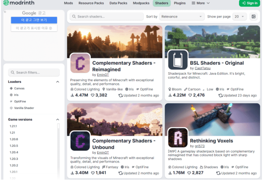This screenshot has height=181, width=264.
Task: Click the Fantasy tag icon on Unbound card
Action: (x=104, y=167)
